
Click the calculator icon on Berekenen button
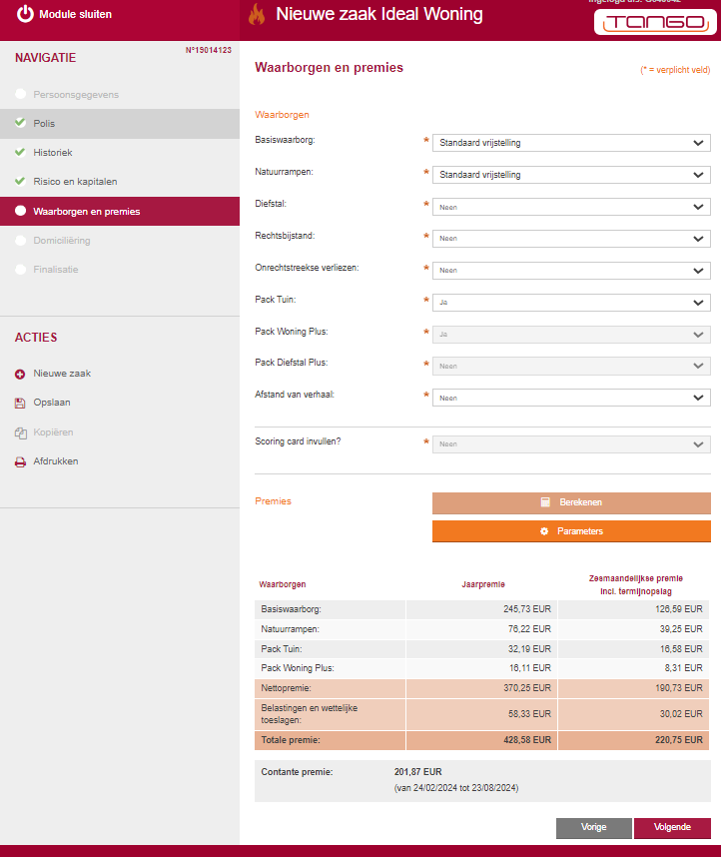pyautogui.click(x=545, y=502)
